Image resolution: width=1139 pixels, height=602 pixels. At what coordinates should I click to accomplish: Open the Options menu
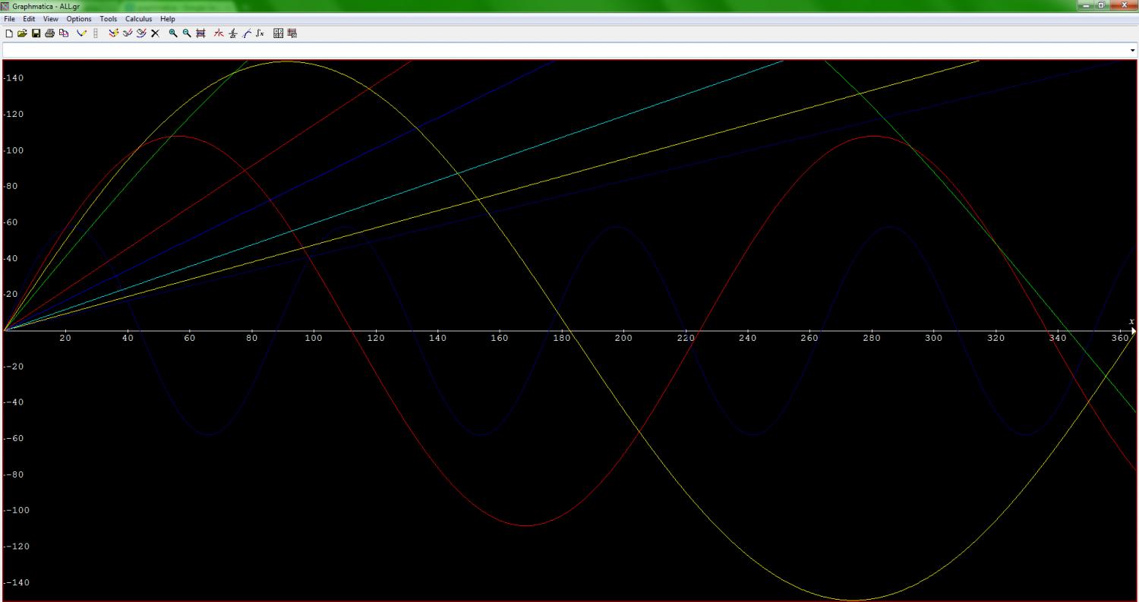(x=79, y=19)
